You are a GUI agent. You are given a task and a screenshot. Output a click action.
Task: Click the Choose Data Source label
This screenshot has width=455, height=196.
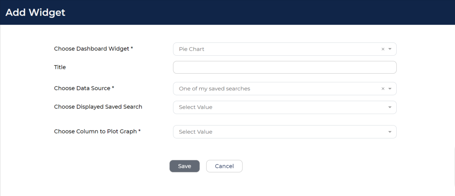tap(84, 88)
